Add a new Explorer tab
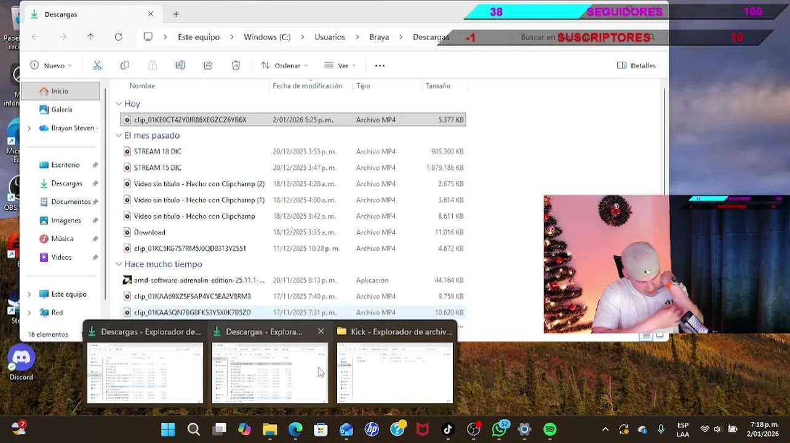 tap(176, 14)
